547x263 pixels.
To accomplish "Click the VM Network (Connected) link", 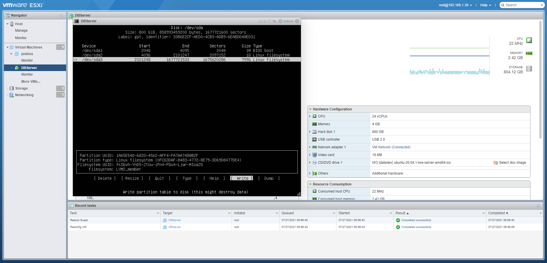I will 391,147.
